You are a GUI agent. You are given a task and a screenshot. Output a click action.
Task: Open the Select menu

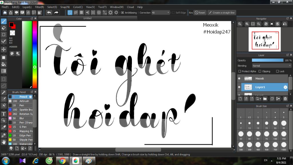pos(52,7)
